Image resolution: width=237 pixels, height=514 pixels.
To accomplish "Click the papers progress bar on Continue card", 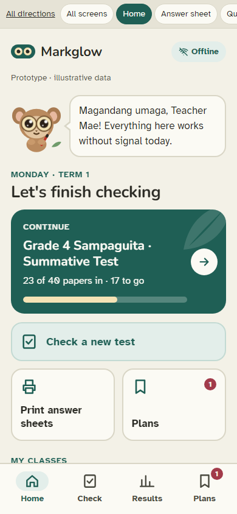I will pyautogui.click(x=105, y=300).
